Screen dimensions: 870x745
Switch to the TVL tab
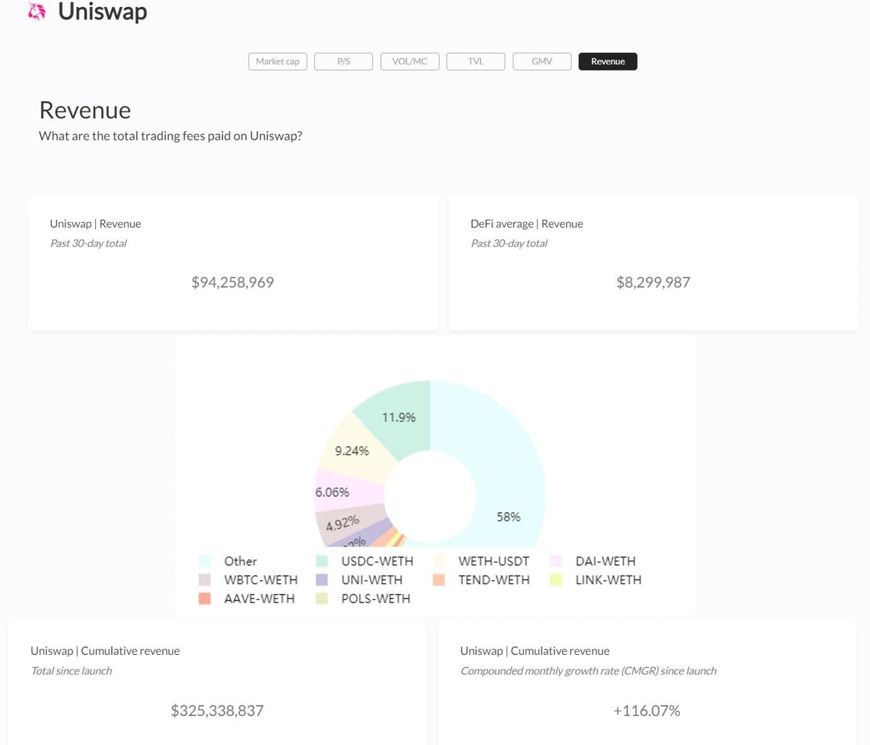coord(476,62)
